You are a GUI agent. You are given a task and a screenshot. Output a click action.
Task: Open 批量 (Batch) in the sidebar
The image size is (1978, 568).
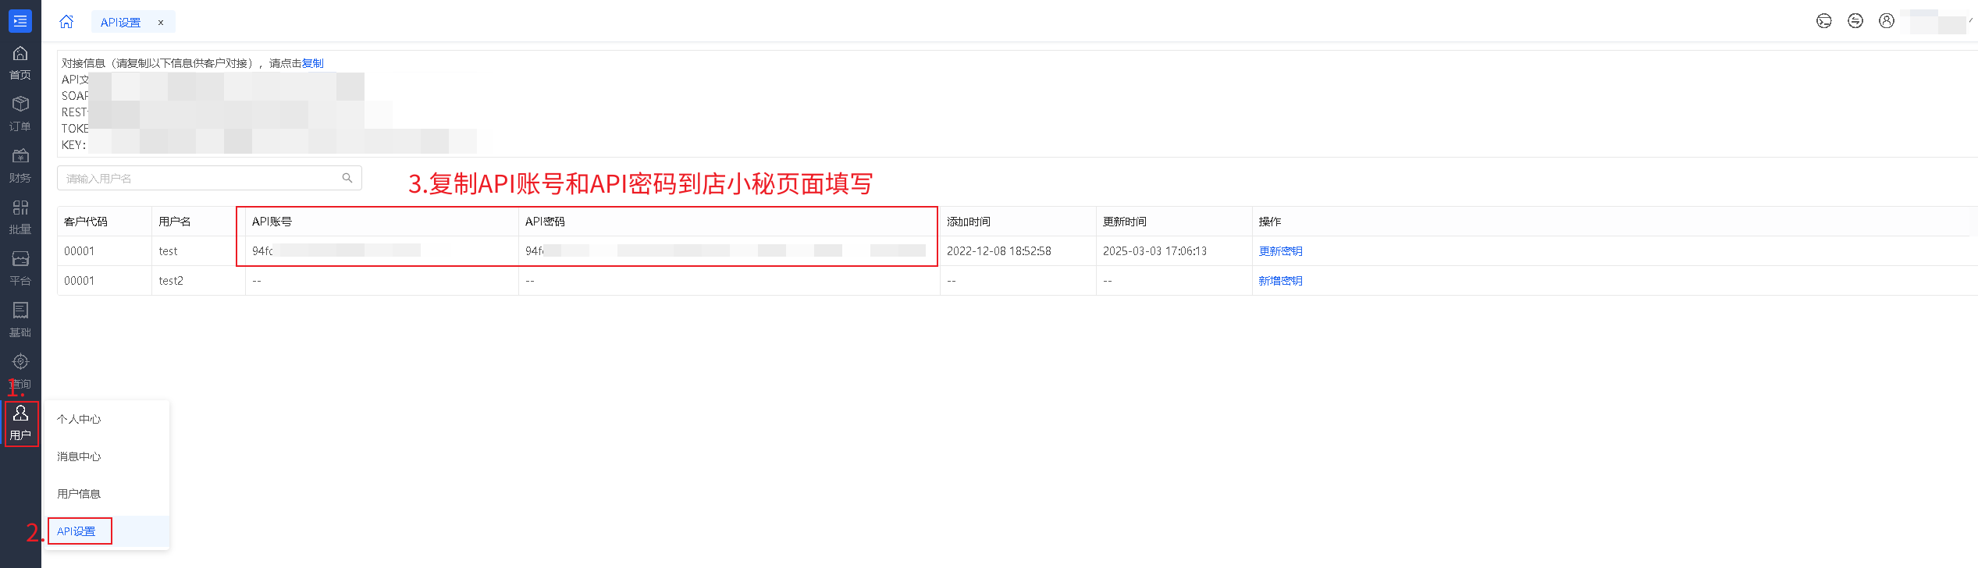click(x=20, y=217)
